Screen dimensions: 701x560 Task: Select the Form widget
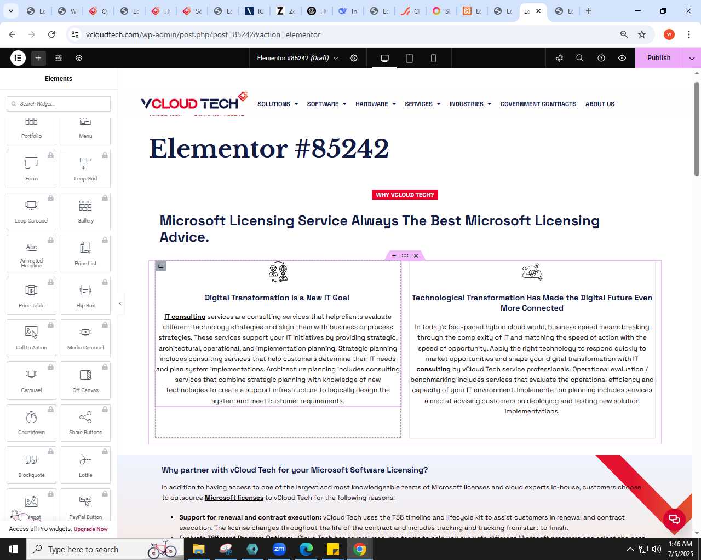[x=31, y=169]
